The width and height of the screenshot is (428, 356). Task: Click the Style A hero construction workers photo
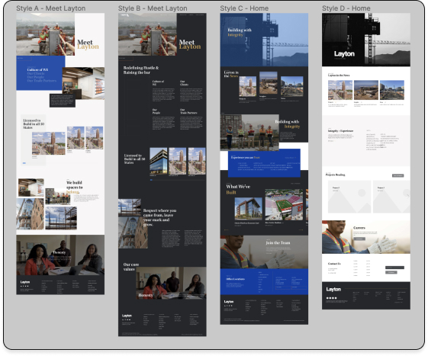[45, 34]
